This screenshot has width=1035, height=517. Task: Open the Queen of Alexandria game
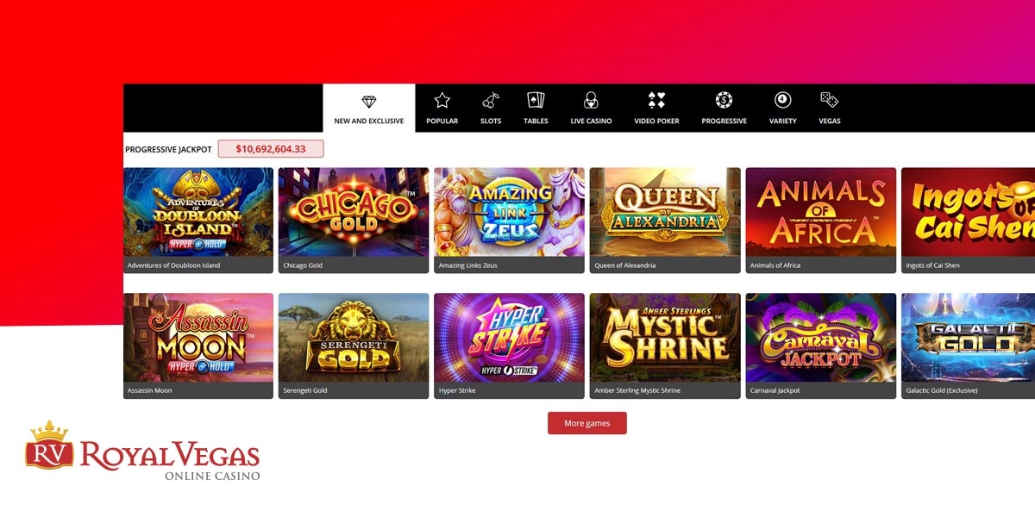665,212
